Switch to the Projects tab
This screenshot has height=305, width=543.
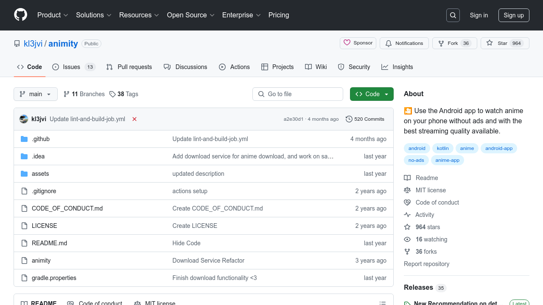click(x=277, y=67)
